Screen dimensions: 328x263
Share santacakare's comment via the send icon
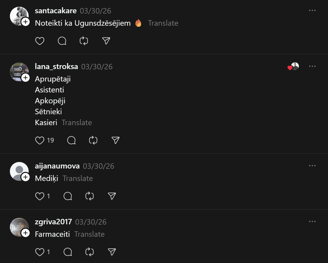(106, 41)
